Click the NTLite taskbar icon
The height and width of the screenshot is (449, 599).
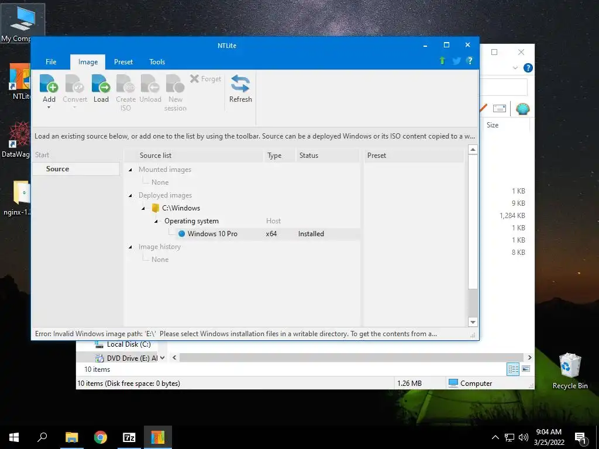coord(158,437)
